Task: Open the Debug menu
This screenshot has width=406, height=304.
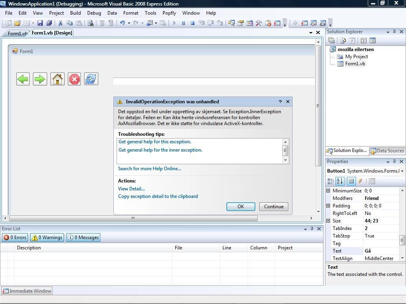Action: tap(94, 13)
